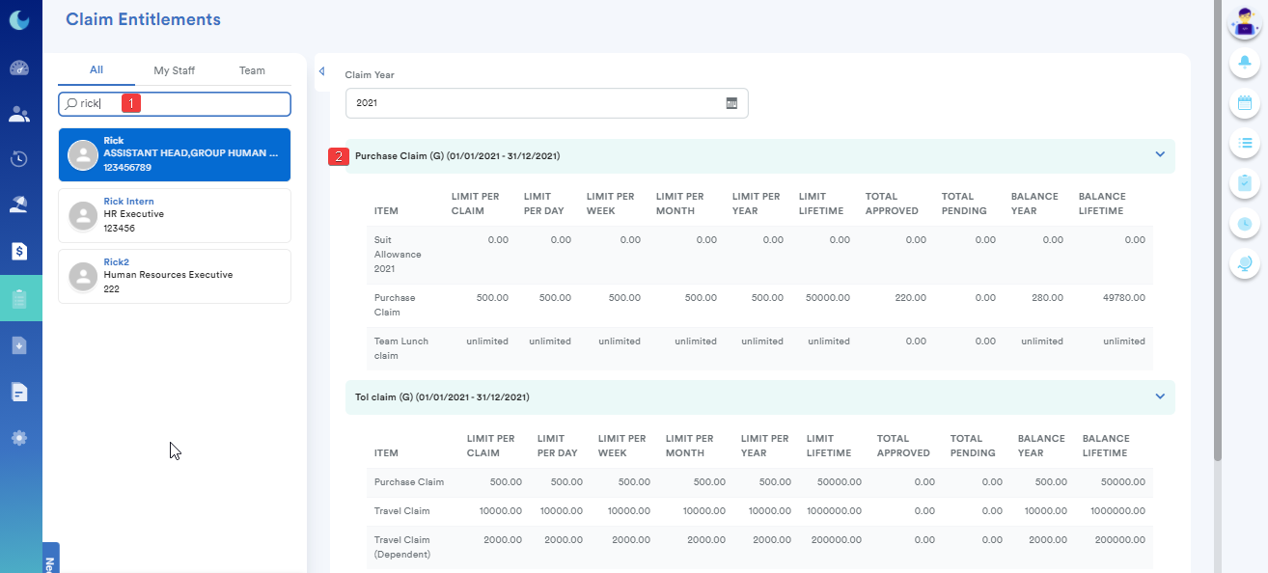The image size is (1268, 573).
Task: Open the list icon on right rail
Action: point(1244,143)
